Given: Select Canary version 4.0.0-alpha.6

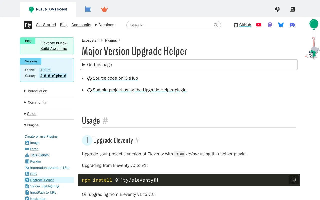Looking at the screenshot, I should point(53,76).
